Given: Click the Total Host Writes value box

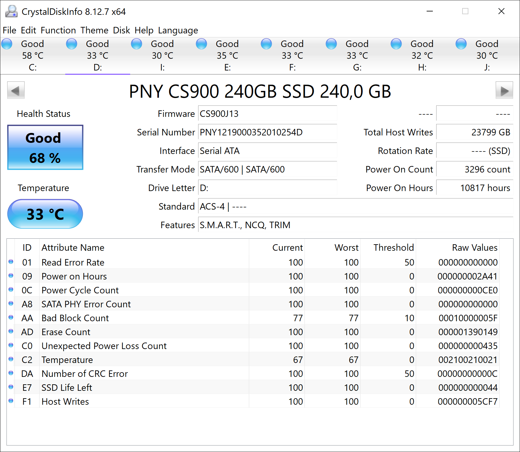Looking at the screenshot, I should 475,132.
